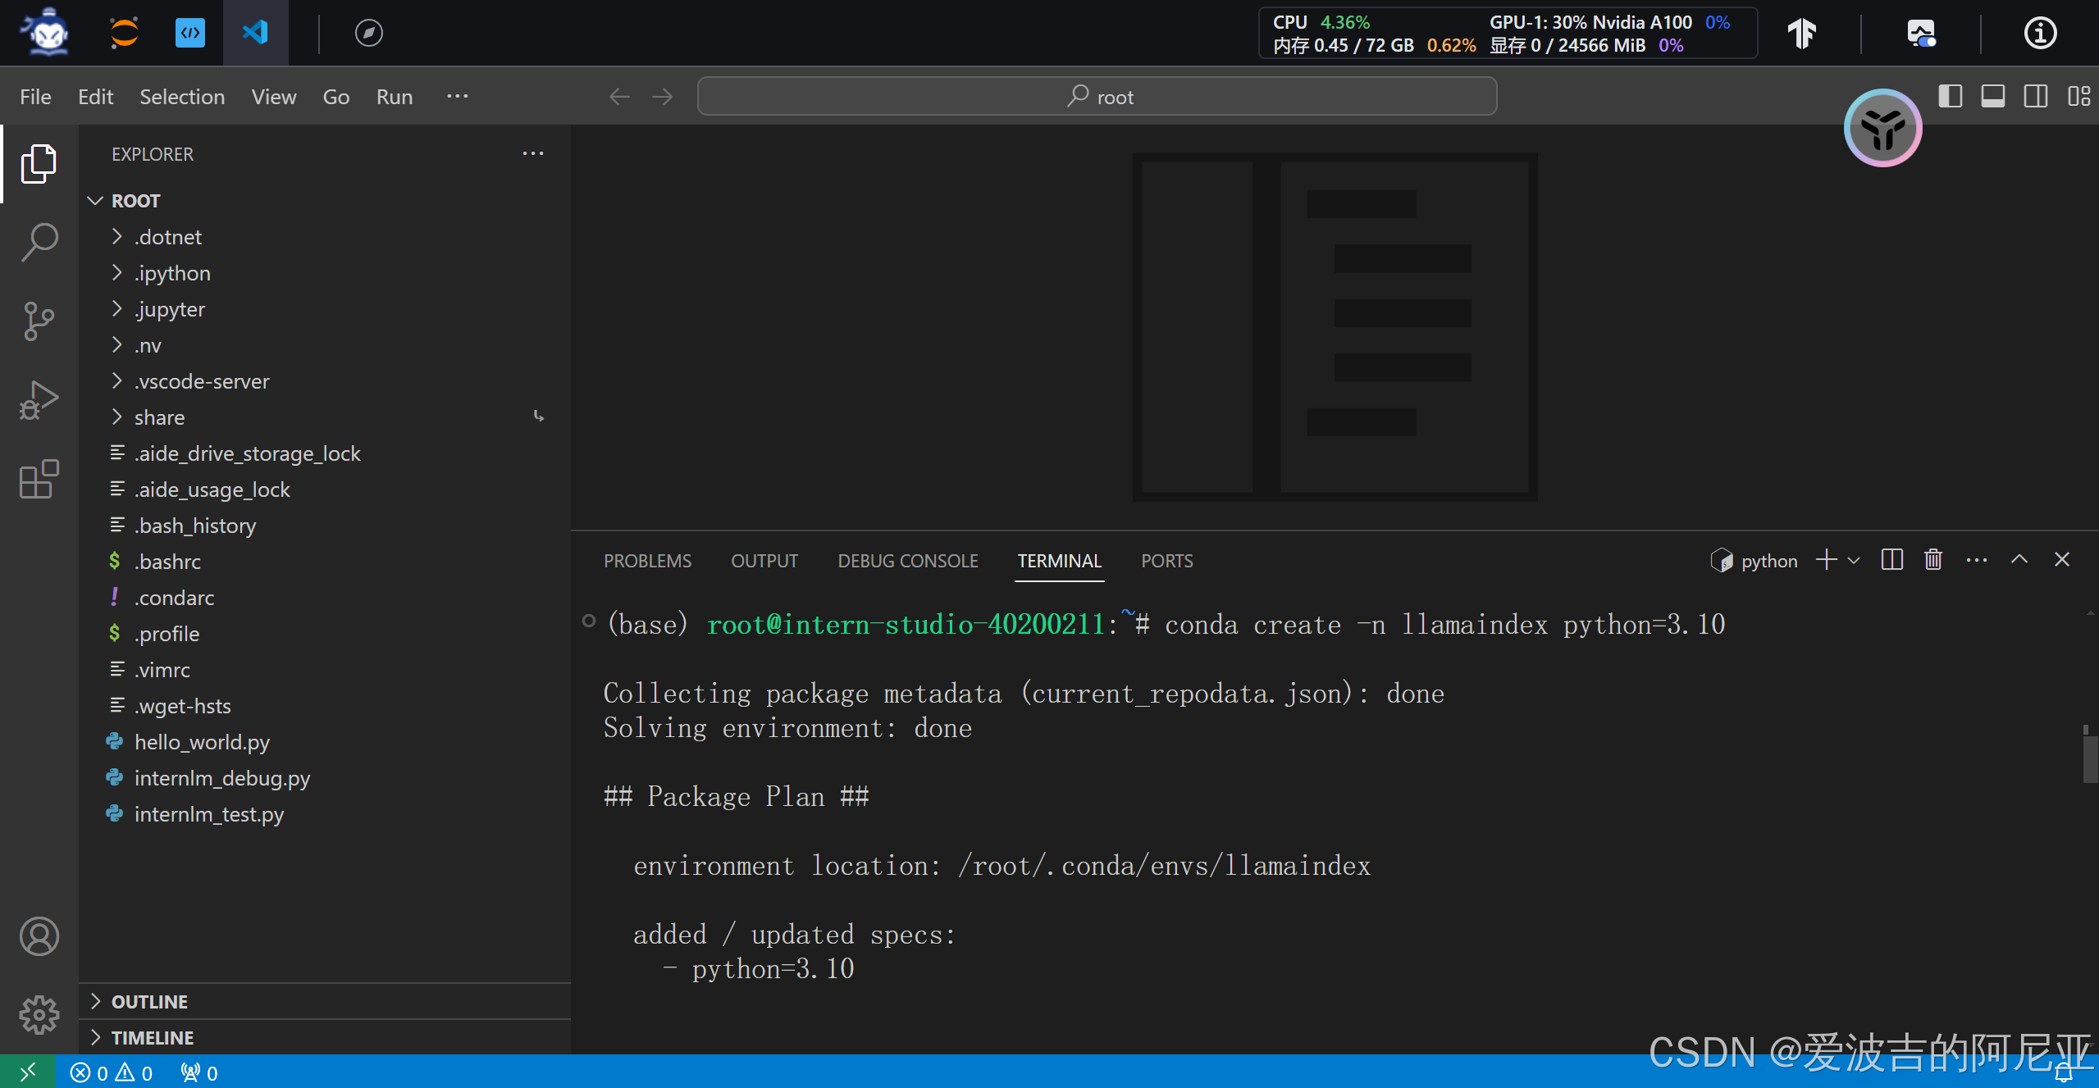Expand the OUTLINE section

click(149, 1001)
